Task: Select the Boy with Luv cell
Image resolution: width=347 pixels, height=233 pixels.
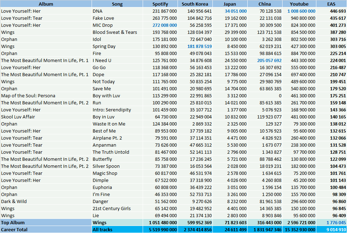Action: pyautogui.click(x=117, y=96)
